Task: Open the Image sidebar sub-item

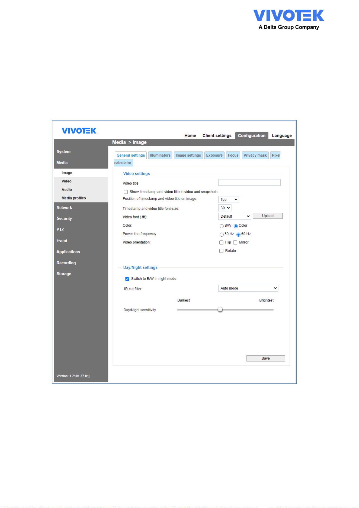Action: [x=81, y=173]
